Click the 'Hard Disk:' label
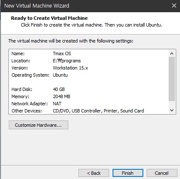 pos(22,89)
